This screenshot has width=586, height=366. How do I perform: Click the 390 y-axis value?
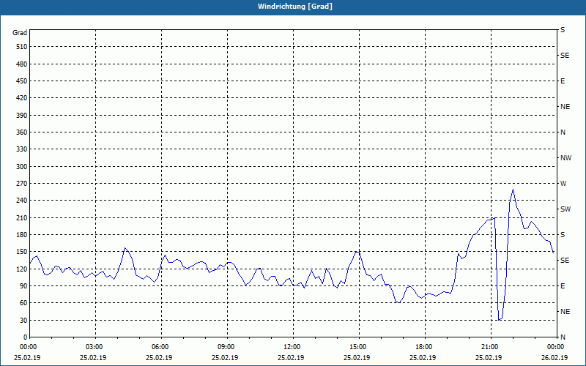[x=21, y=115]
